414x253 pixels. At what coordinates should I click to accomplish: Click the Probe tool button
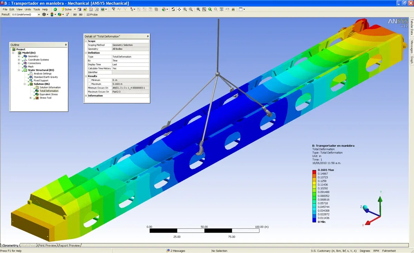92,15
